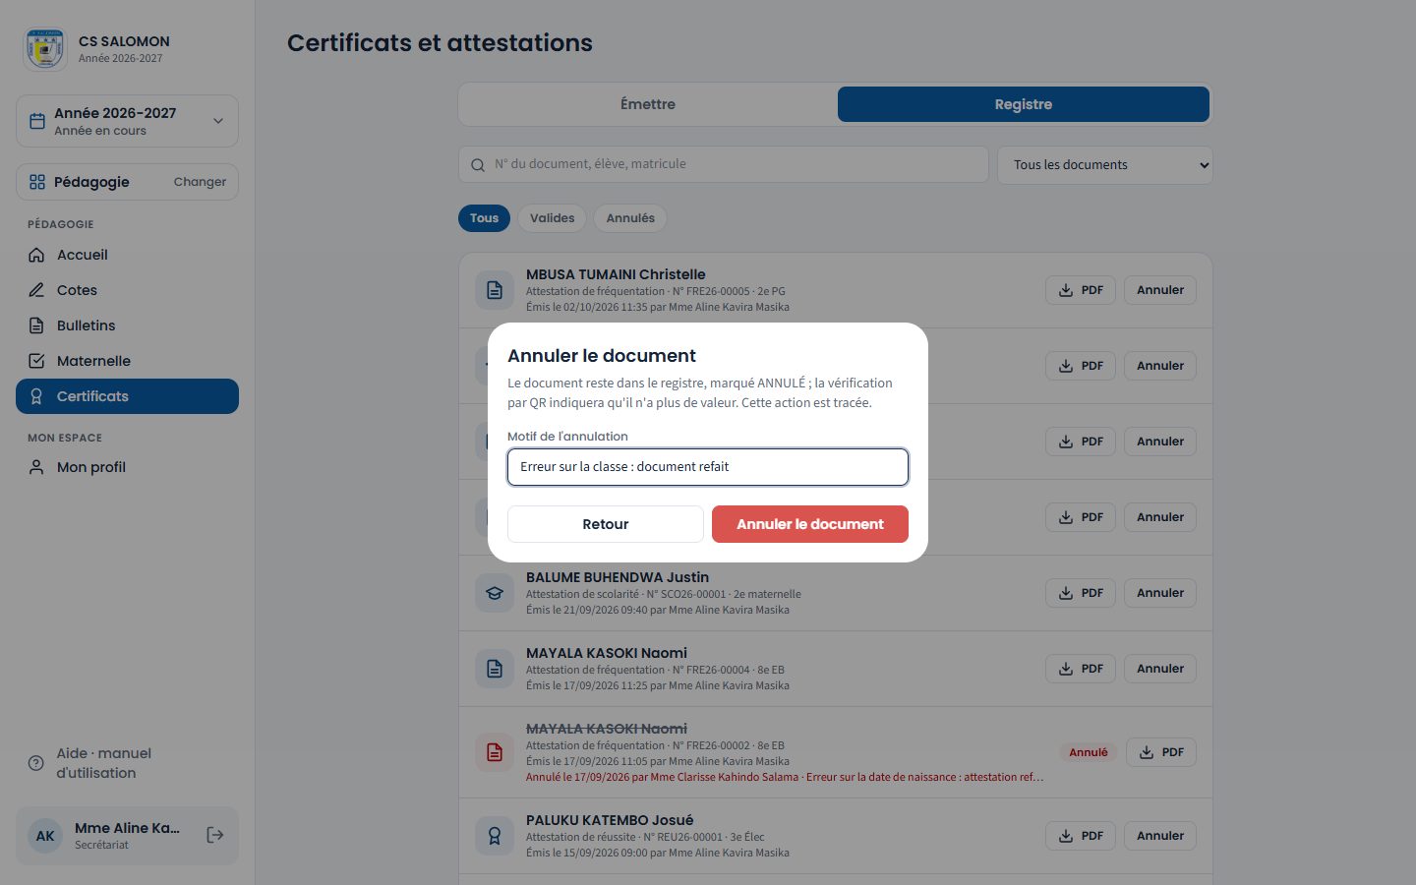Open the Cotes section
Image resolution: width=1416 pixels, height=885 pixels.
click(127, 290)
